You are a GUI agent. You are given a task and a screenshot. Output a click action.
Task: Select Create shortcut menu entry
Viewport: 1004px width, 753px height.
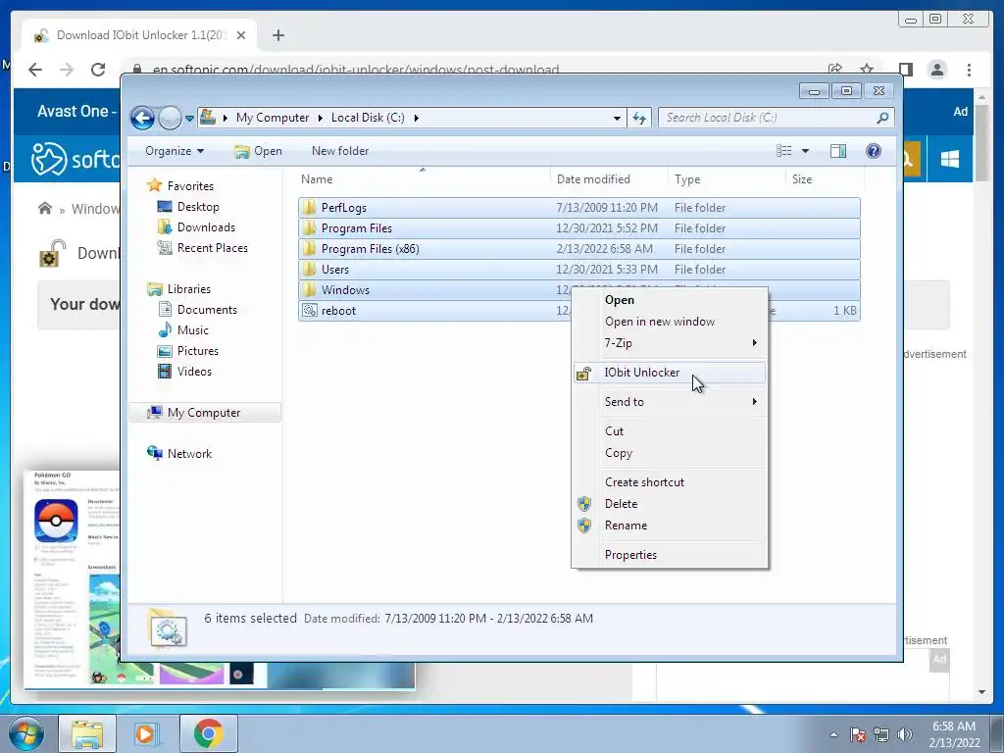(x=670, y=482)
